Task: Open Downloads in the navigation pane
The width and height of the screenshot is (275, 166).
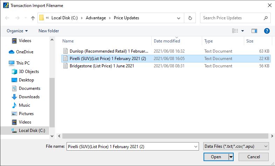Action: coord(29,97)
